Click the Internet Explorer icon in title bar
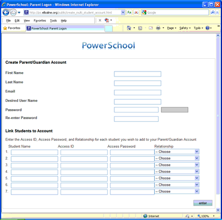The height and width of the screenshot is (220, 222). coord(4,4)
